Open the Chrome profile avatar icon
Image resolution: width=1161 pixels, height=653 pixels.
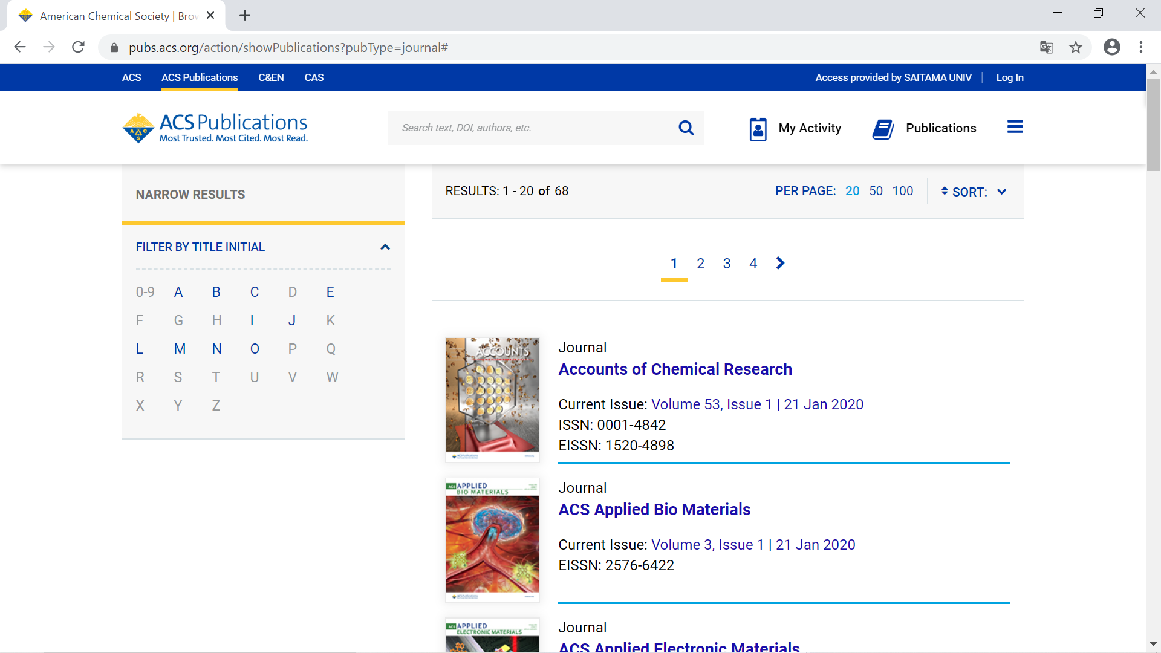coord(1111,47)
